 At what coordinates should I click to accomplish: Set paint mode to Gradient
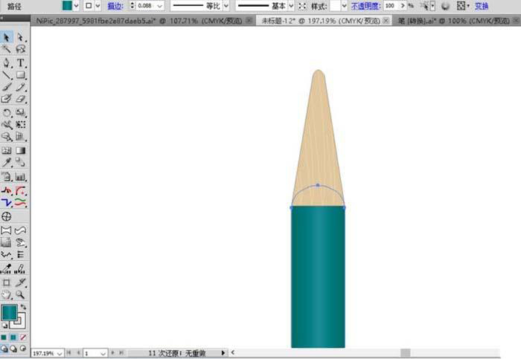[x=13, y=337]
